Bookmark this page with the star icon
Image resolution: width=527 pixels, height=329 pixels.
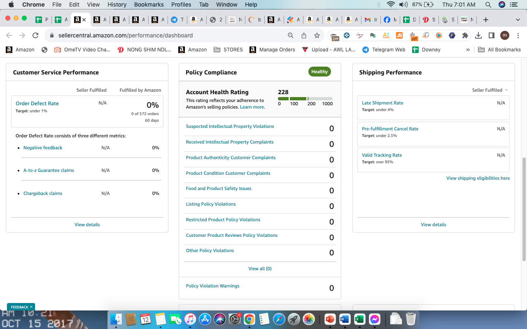tap(317, 35)
